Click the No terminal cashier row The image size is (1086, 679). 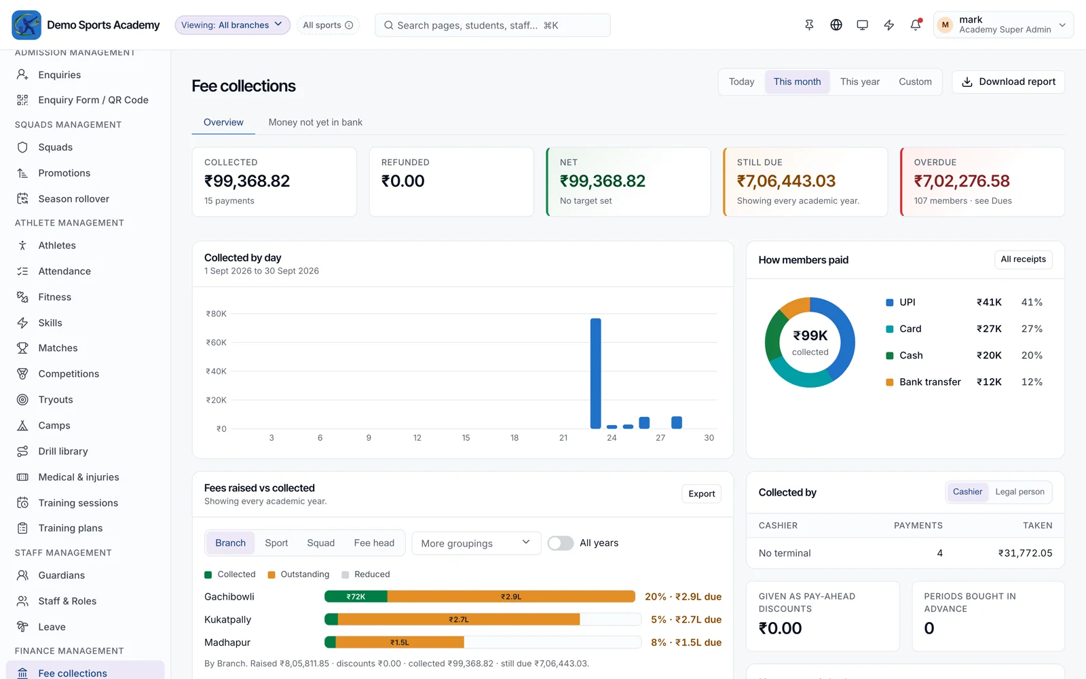[x=905, y=553]
